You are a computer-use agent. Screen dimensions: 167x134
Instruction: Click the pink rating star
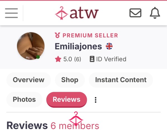pyautogui.click(x=58, y=59)
